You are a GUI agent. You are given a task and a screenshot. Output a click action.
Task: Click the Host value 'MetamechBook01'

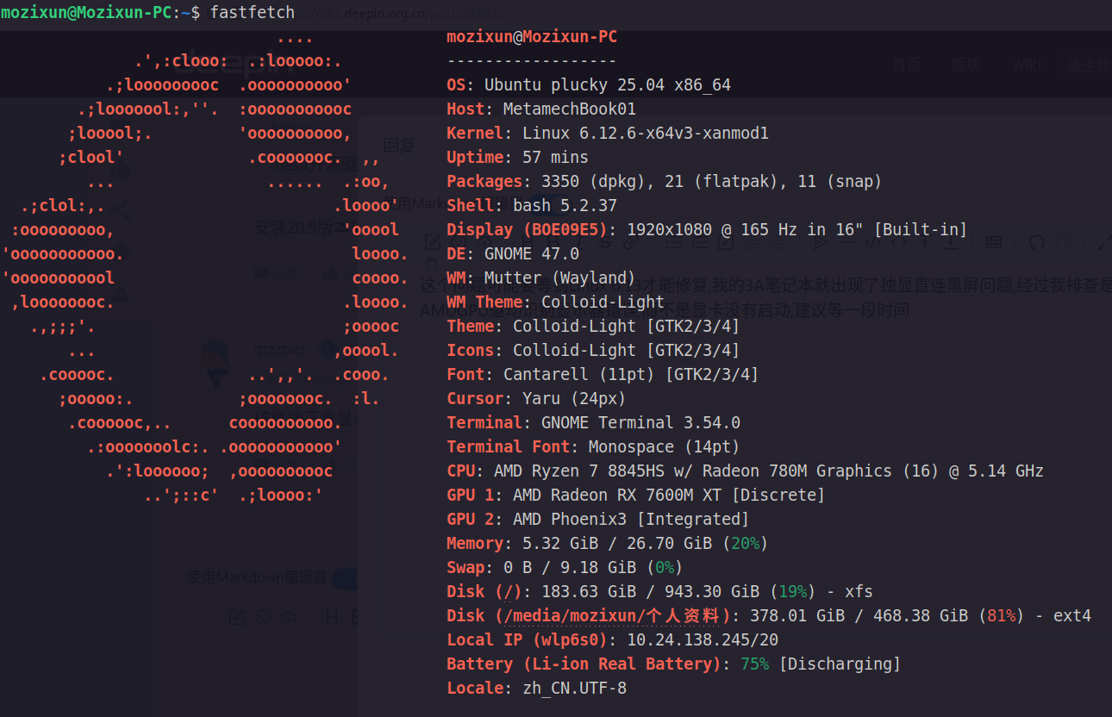569,109
